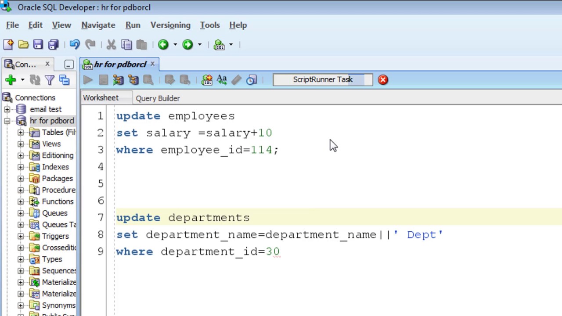562x316 pixels.
Task: Navigate Forward with the green right arrow
Action: pos(187,44)
